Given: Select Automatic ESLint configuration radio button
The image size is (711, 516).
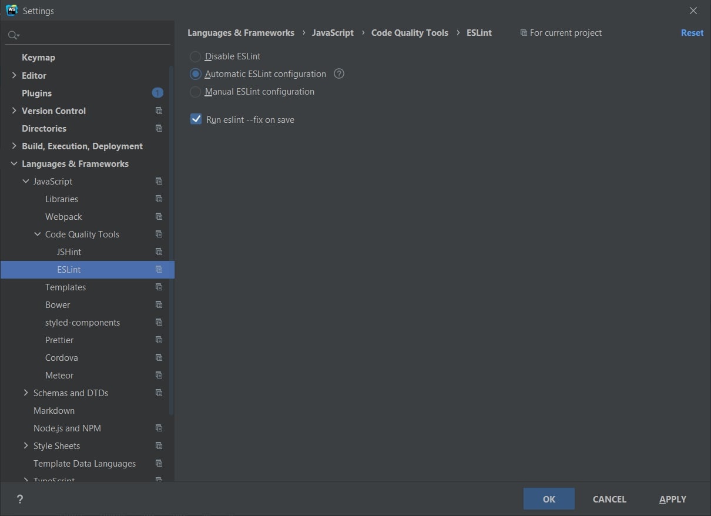Looking at the screenshot, I should 195,74.
